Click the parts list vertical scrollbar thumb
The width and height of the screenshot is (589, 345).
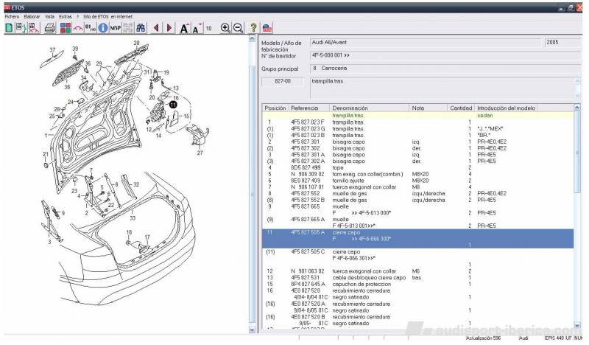point(577,152)
